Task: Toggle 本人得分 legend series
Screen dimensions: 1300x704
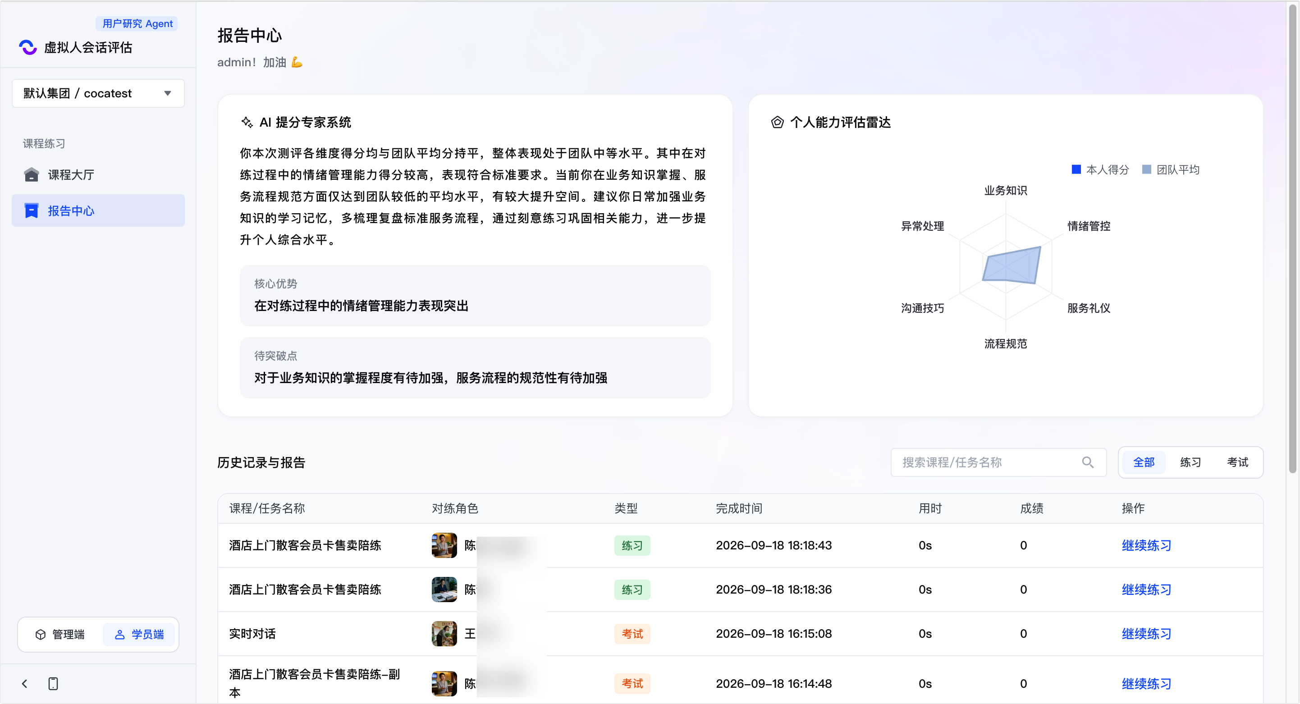Action: (1100, 169)
